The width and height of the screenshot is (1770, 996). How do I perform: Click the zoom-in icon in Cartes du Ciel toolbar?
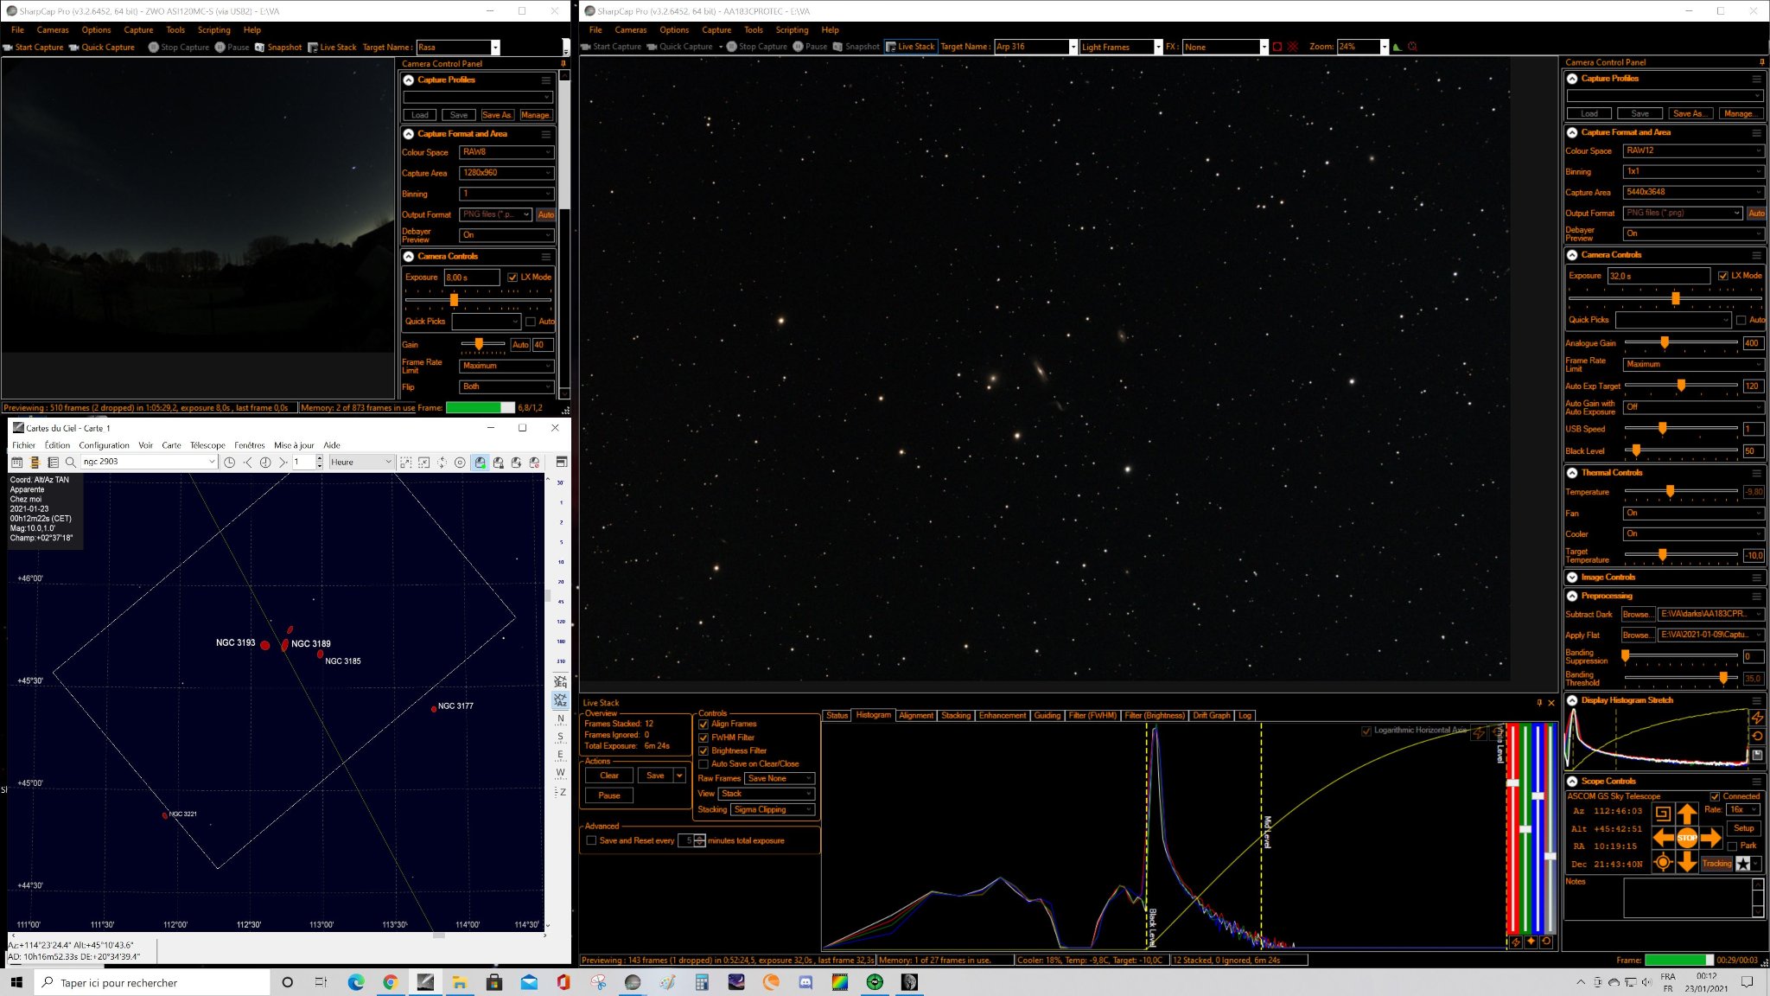(406, 463)
